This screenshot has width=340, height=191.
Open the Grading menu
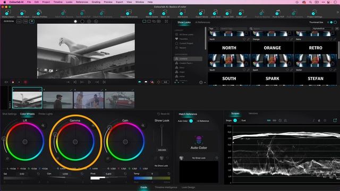click(x=96, y=2)
